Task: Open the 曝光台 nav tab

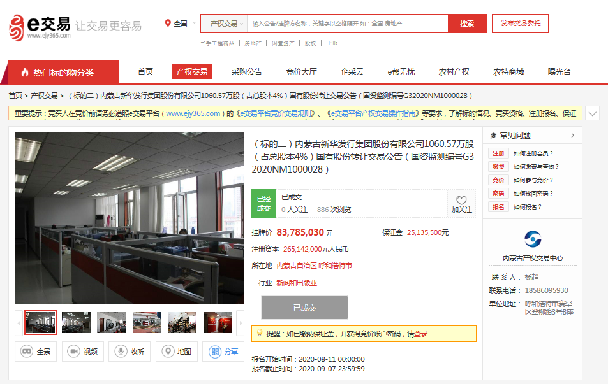Action: coord(559,71)
